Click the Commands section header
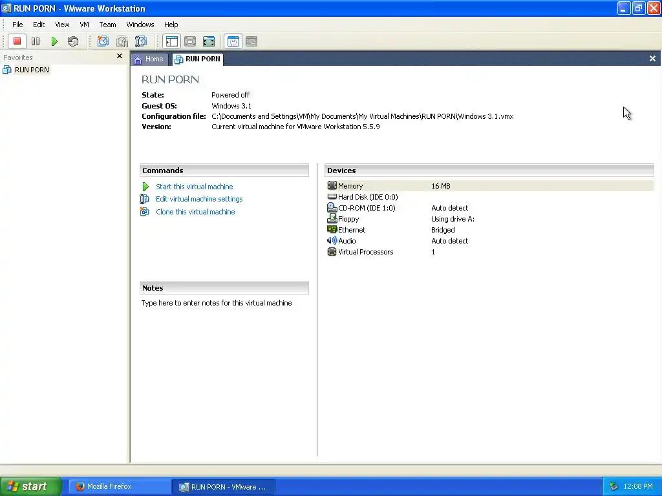 [224, 170]
